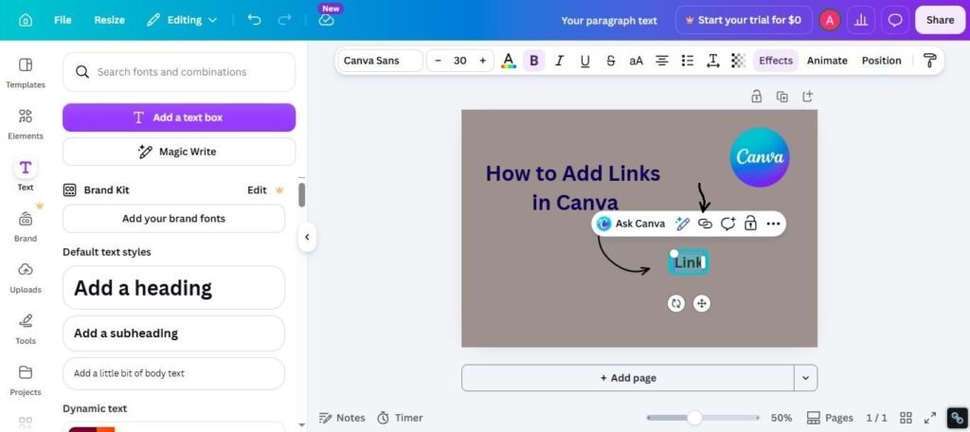Add a new page icon above canvas
Screen dimensions: 970x432
(807, 97)
